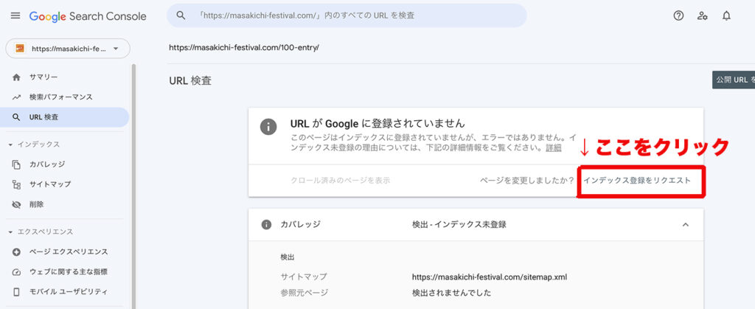This screenshot has width=755, height=309.
Task: Open the 詳細 link in the message
Action: tap(553, 147)
